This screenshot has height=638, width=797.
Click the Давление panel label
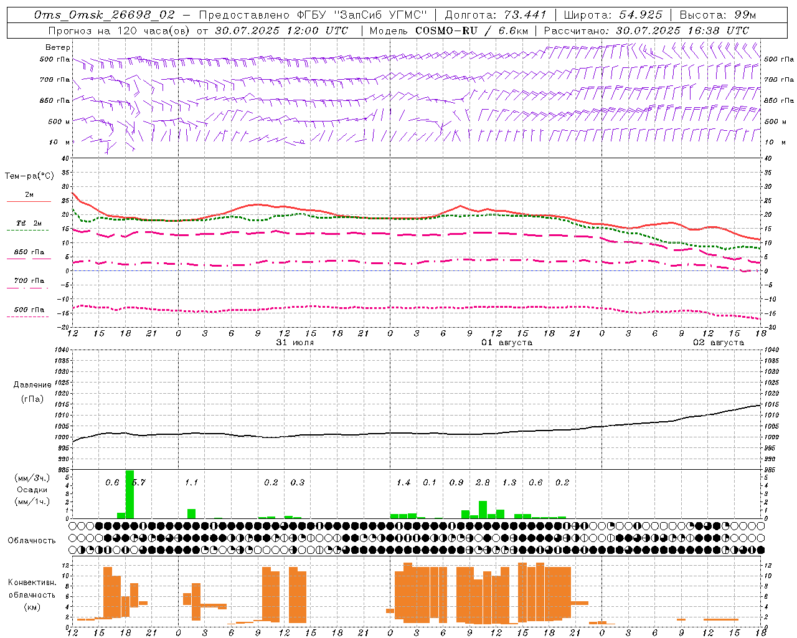click(32, 385)
